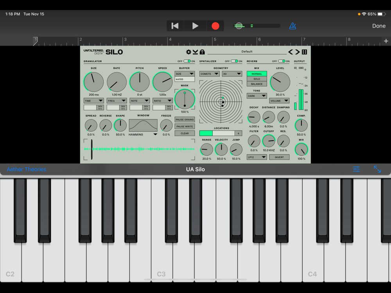Select NORMAL reverb mix mode
391x293 pixels.
pyautogui.click(x=257, y=74)
